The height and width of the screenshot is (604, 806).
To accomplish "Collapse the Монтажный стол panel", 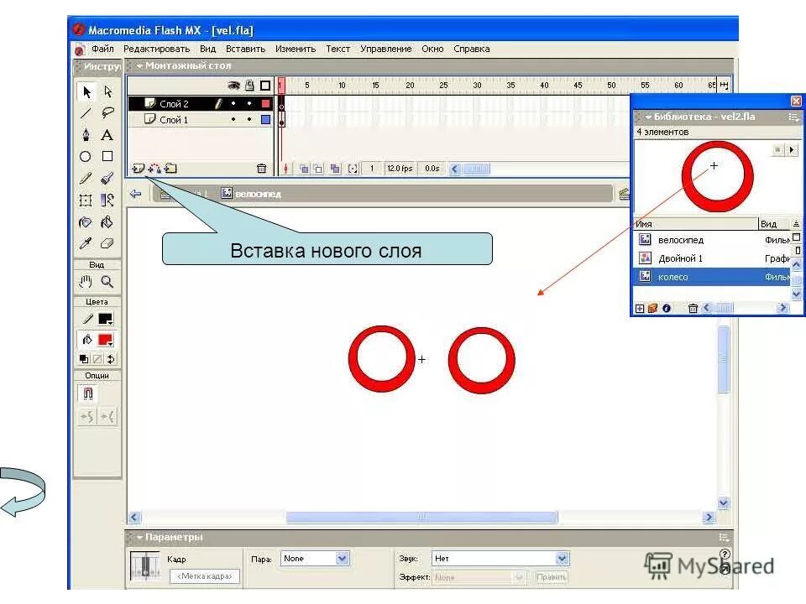I will click(x=139, y=65).
